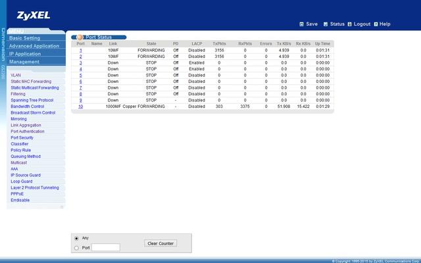Open the IP Application menu
421x263 pixels.
click(25, 54)
